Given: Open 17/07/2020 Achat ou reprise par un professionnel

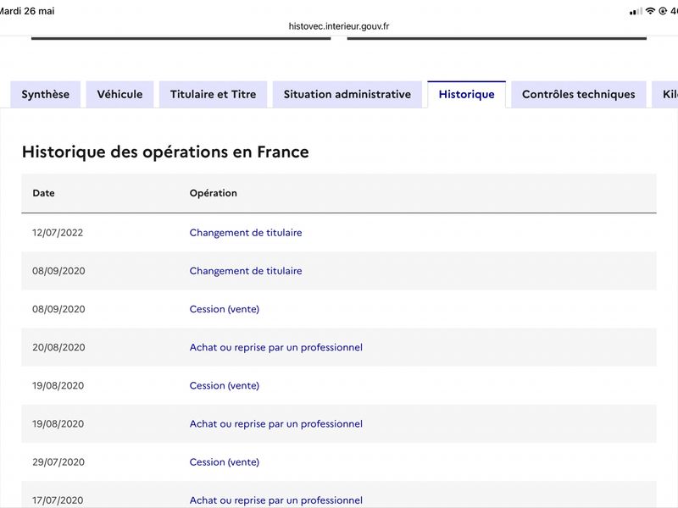Looking at the screenshot, I should click(x=276, y=500).
